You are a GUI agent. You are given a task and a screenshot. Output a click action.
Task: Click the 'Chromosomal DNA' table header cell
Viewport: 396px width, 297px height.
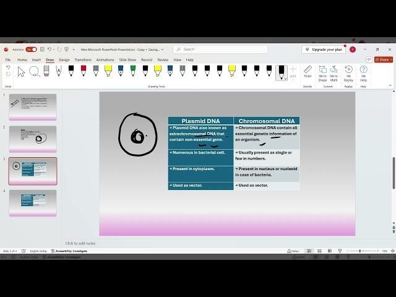(x=267, y=121)
